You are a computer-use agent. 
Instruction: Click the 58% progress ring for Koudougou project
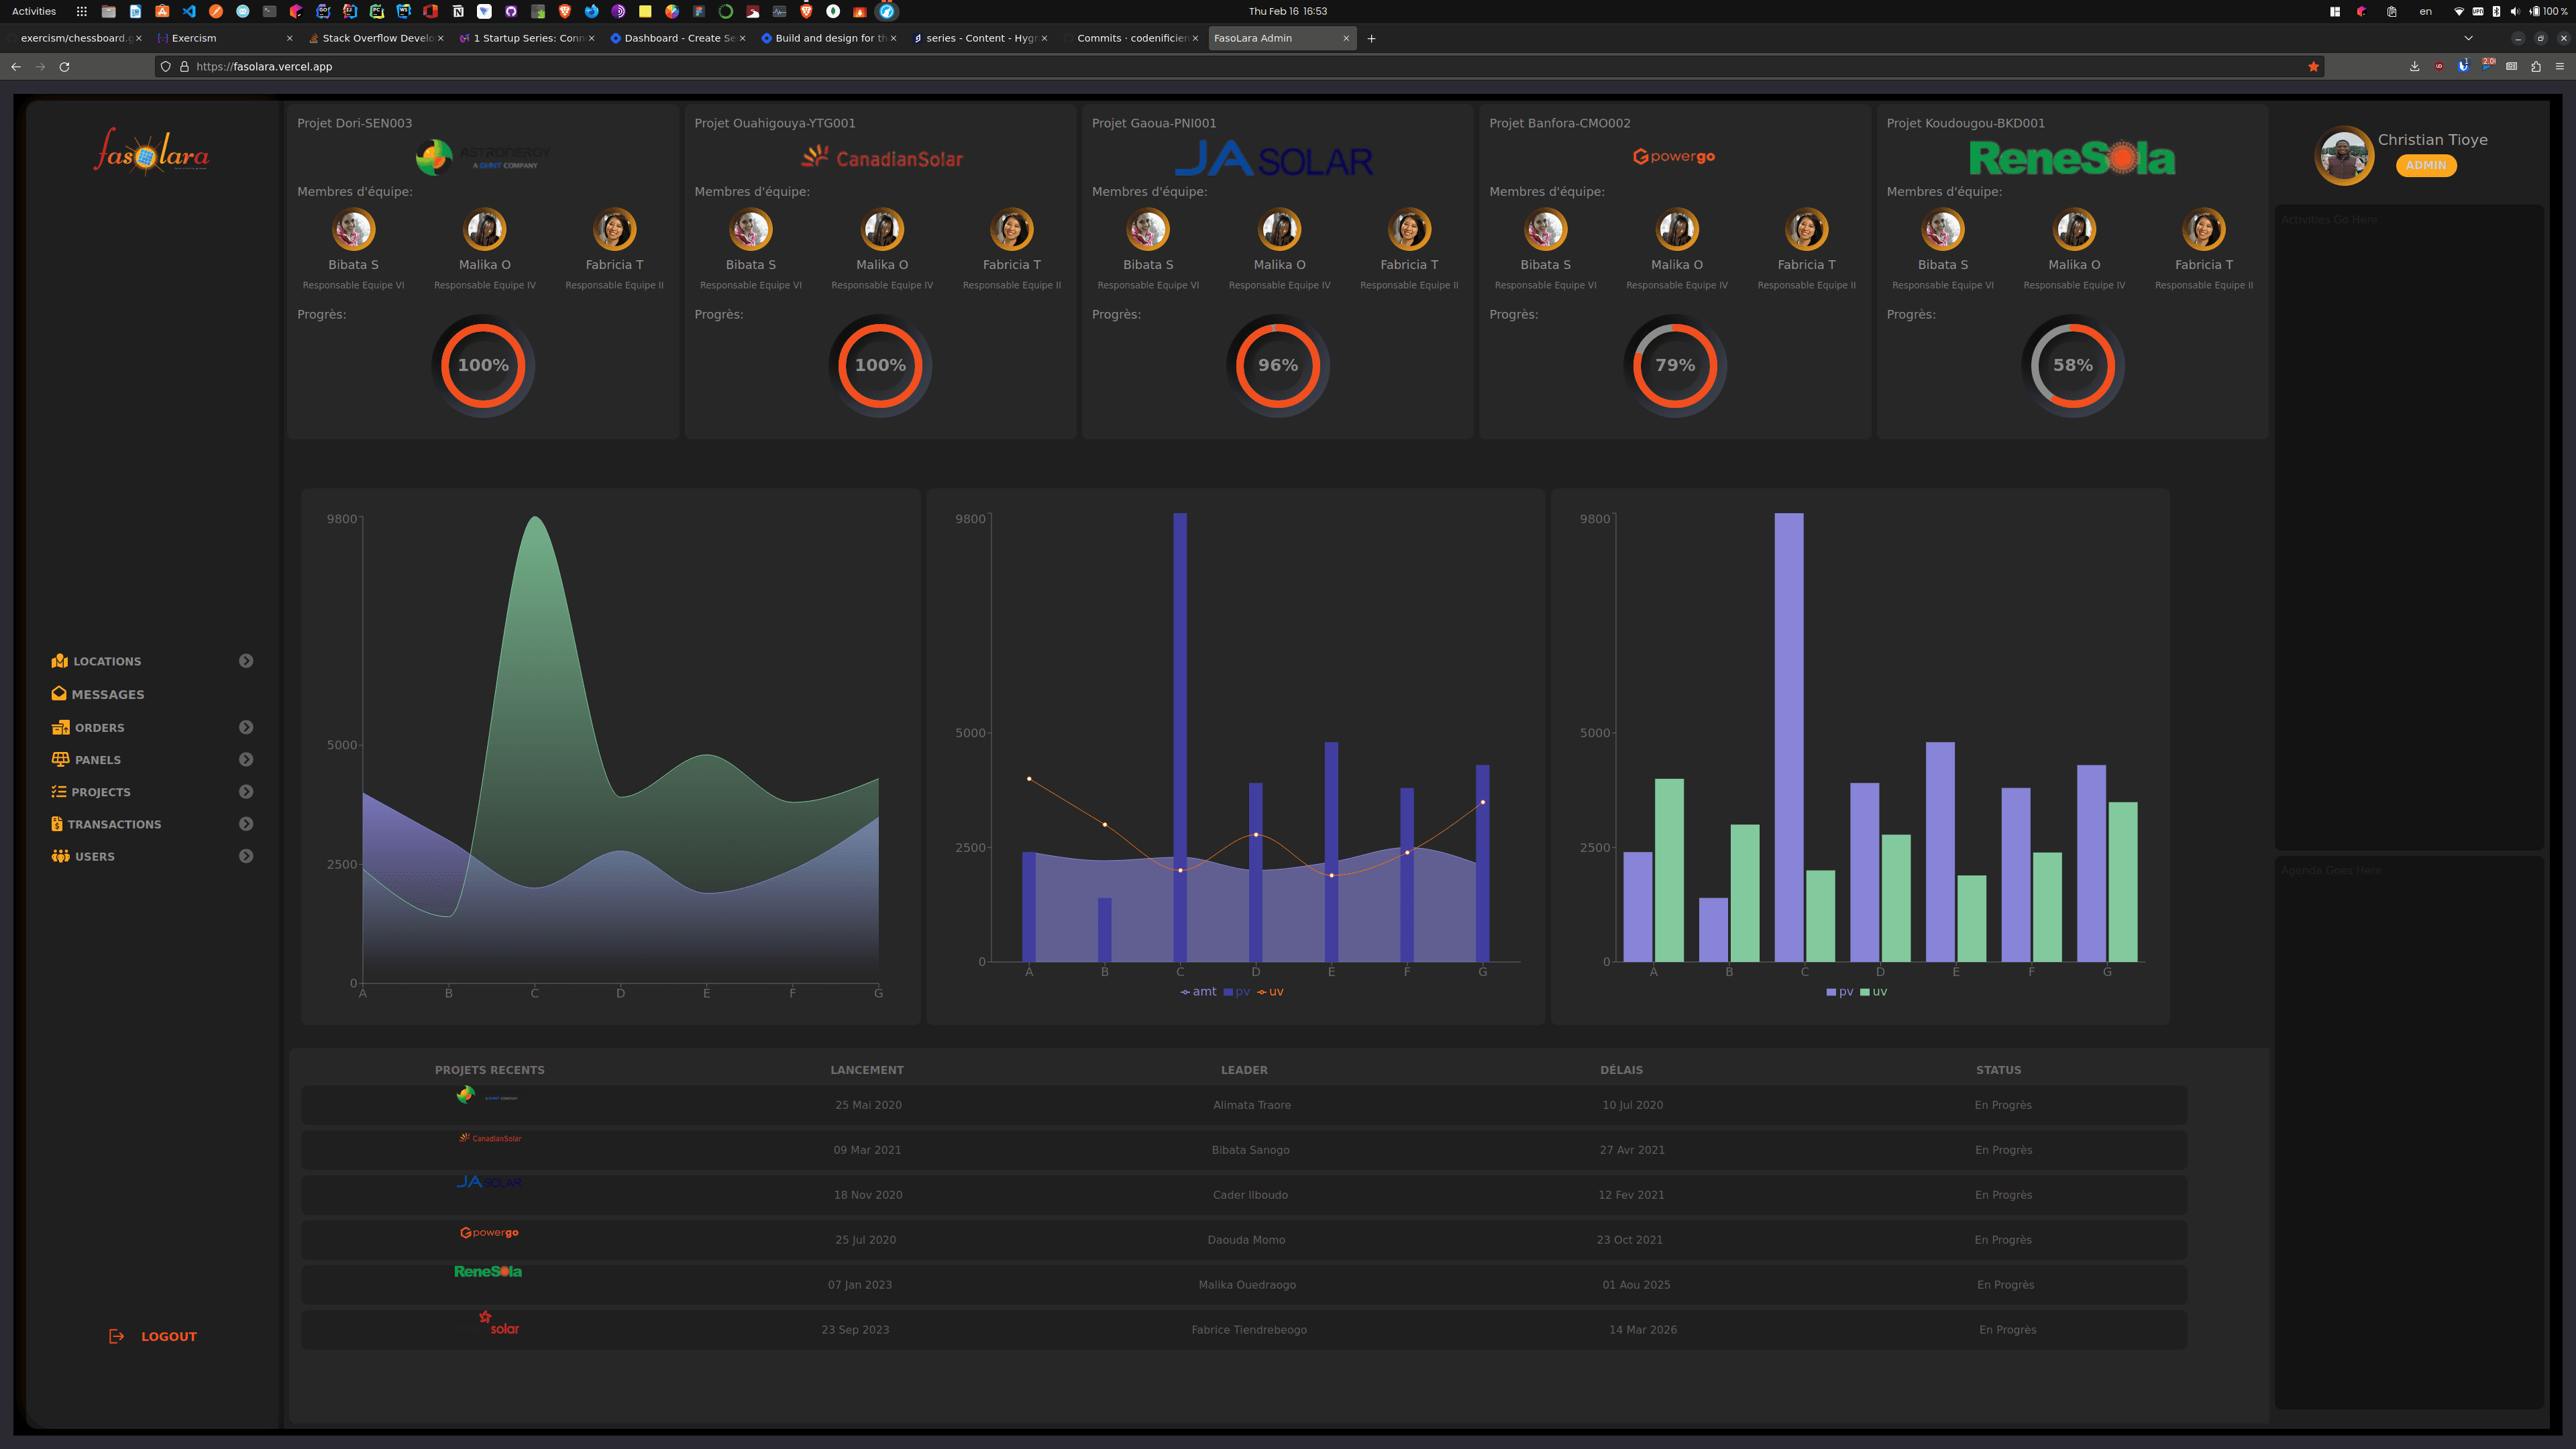pos(2072,365)
